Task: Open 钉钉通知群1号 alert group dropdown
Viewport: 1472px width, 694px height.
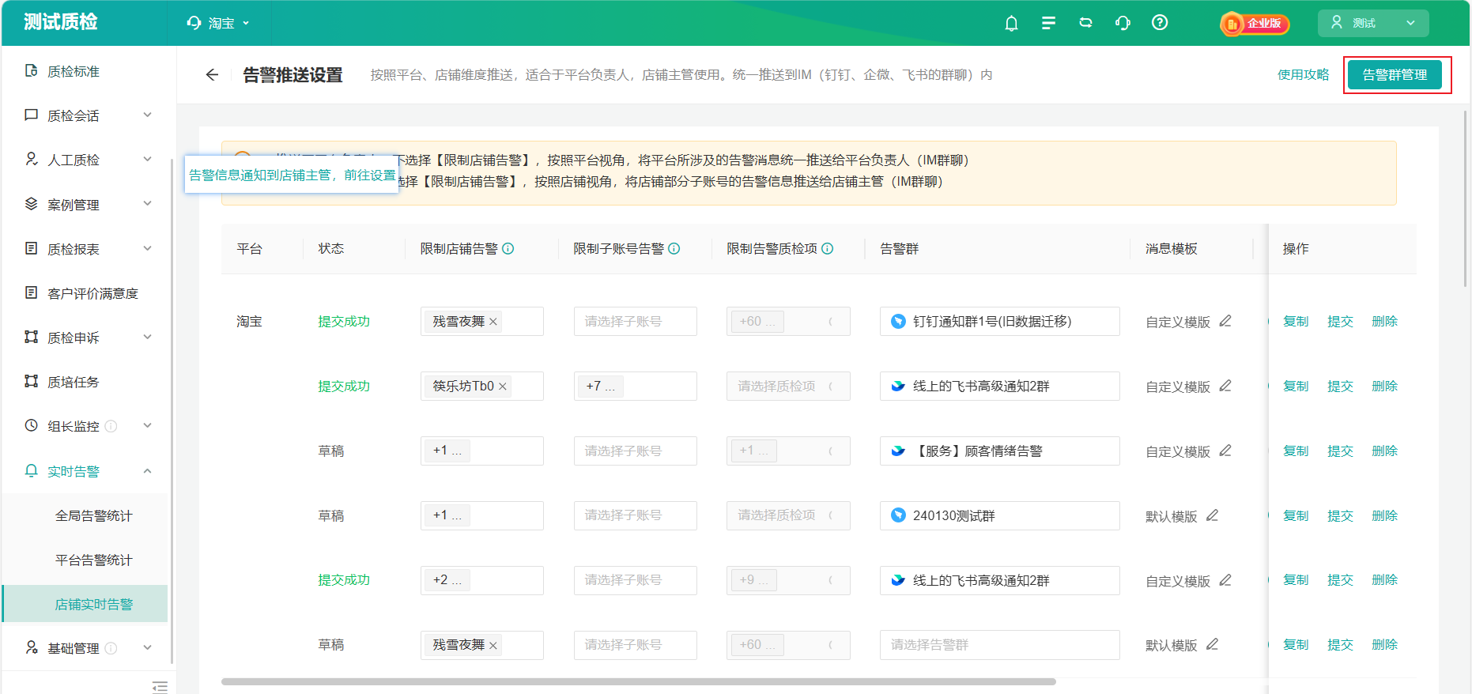Action: (999, 322)
